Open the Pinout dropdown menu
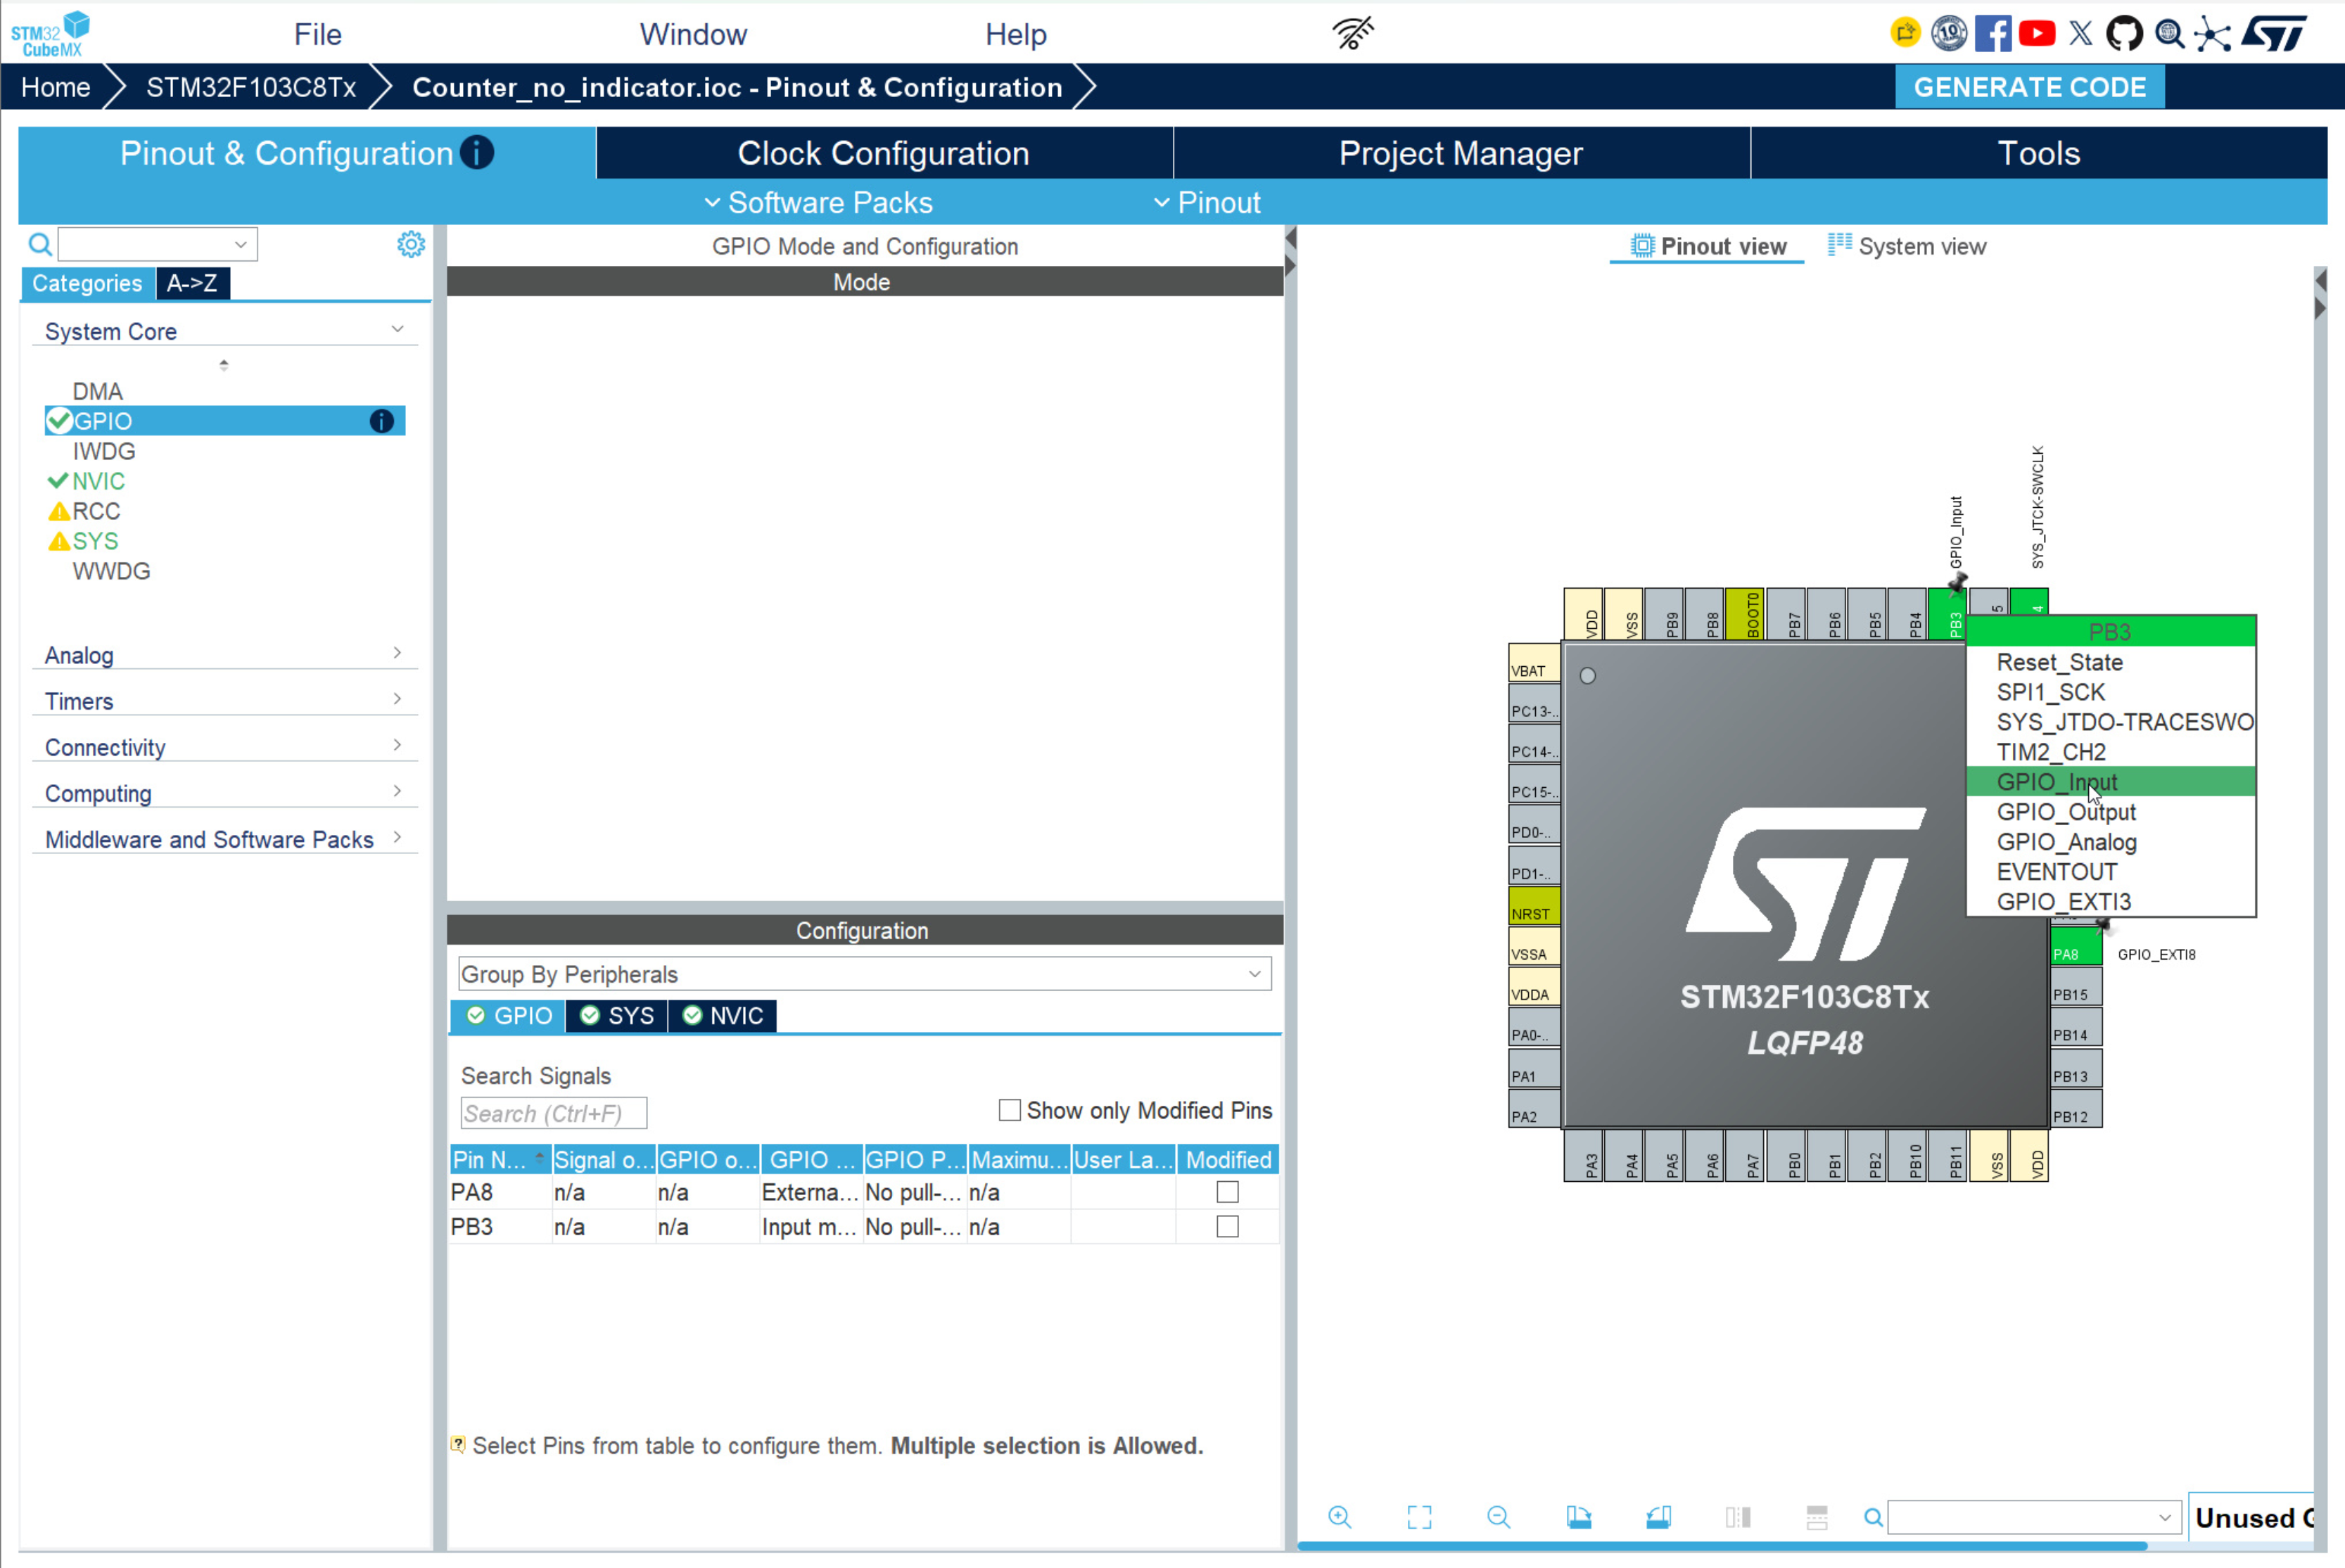This screenshot has width=2345, height=1568. coord(1207,203)
